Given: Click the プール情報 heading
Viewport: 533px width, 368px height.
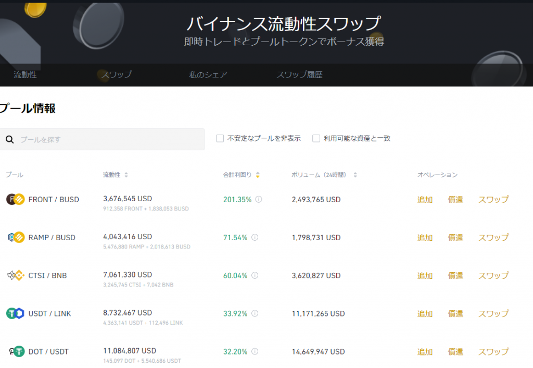Looking at the screenshot, I should click(28, 109).
